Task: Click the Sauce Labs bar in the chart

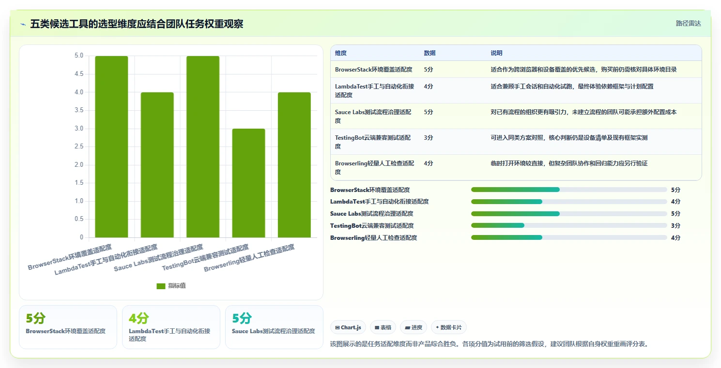Action: pyautogui.click(x=203, y=147)
